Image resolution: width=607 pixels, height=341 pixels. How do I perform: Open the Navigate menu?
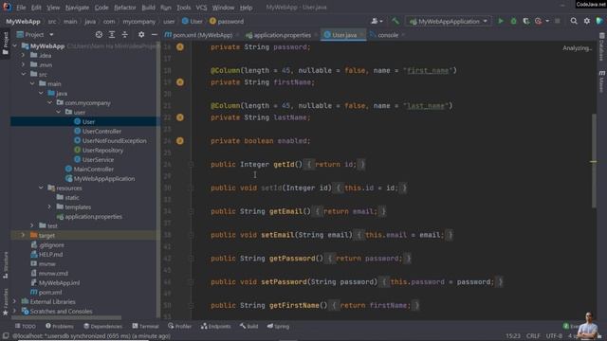point(77,8)
